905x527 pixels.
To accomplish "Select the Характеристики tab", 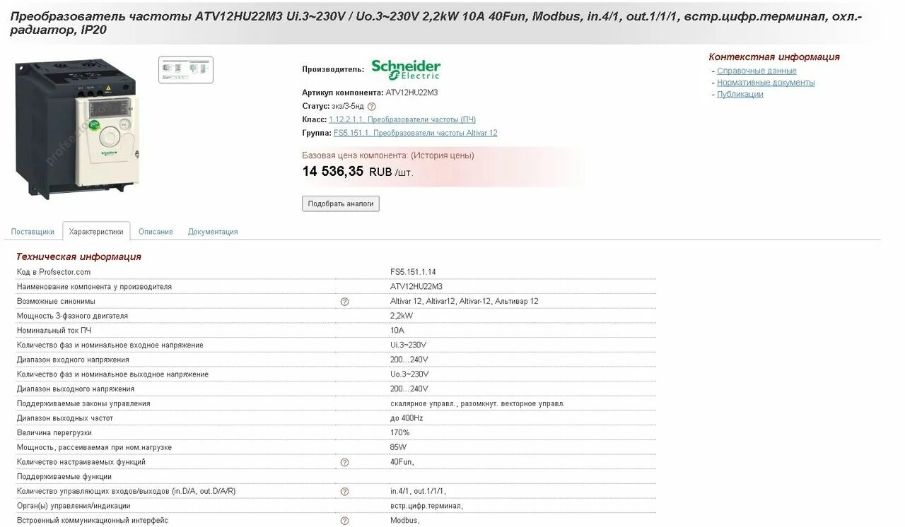I will (x=96, y=232).
